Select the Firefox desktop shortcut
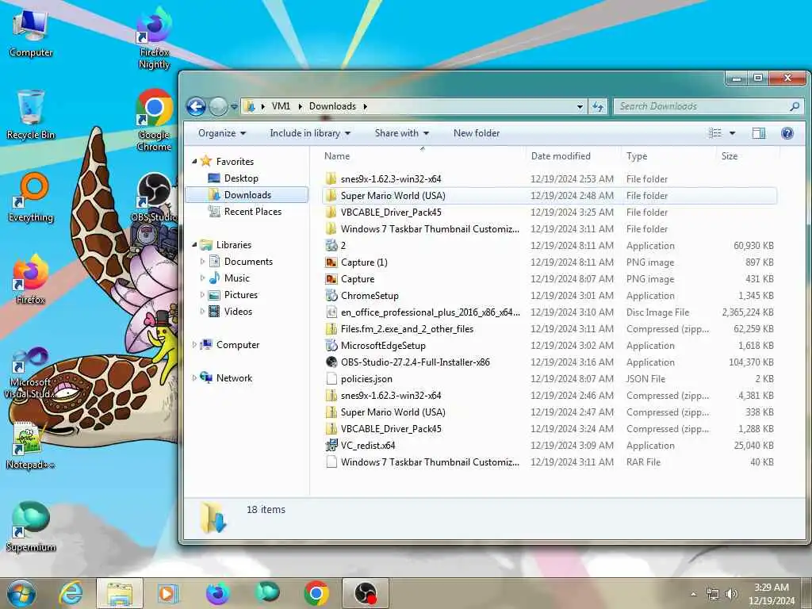Screen dimensions: 812x609 click(31, 280)
